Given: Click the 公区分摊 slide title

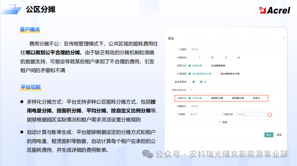Looking at the screenshot, I should [x=40, y=9].
